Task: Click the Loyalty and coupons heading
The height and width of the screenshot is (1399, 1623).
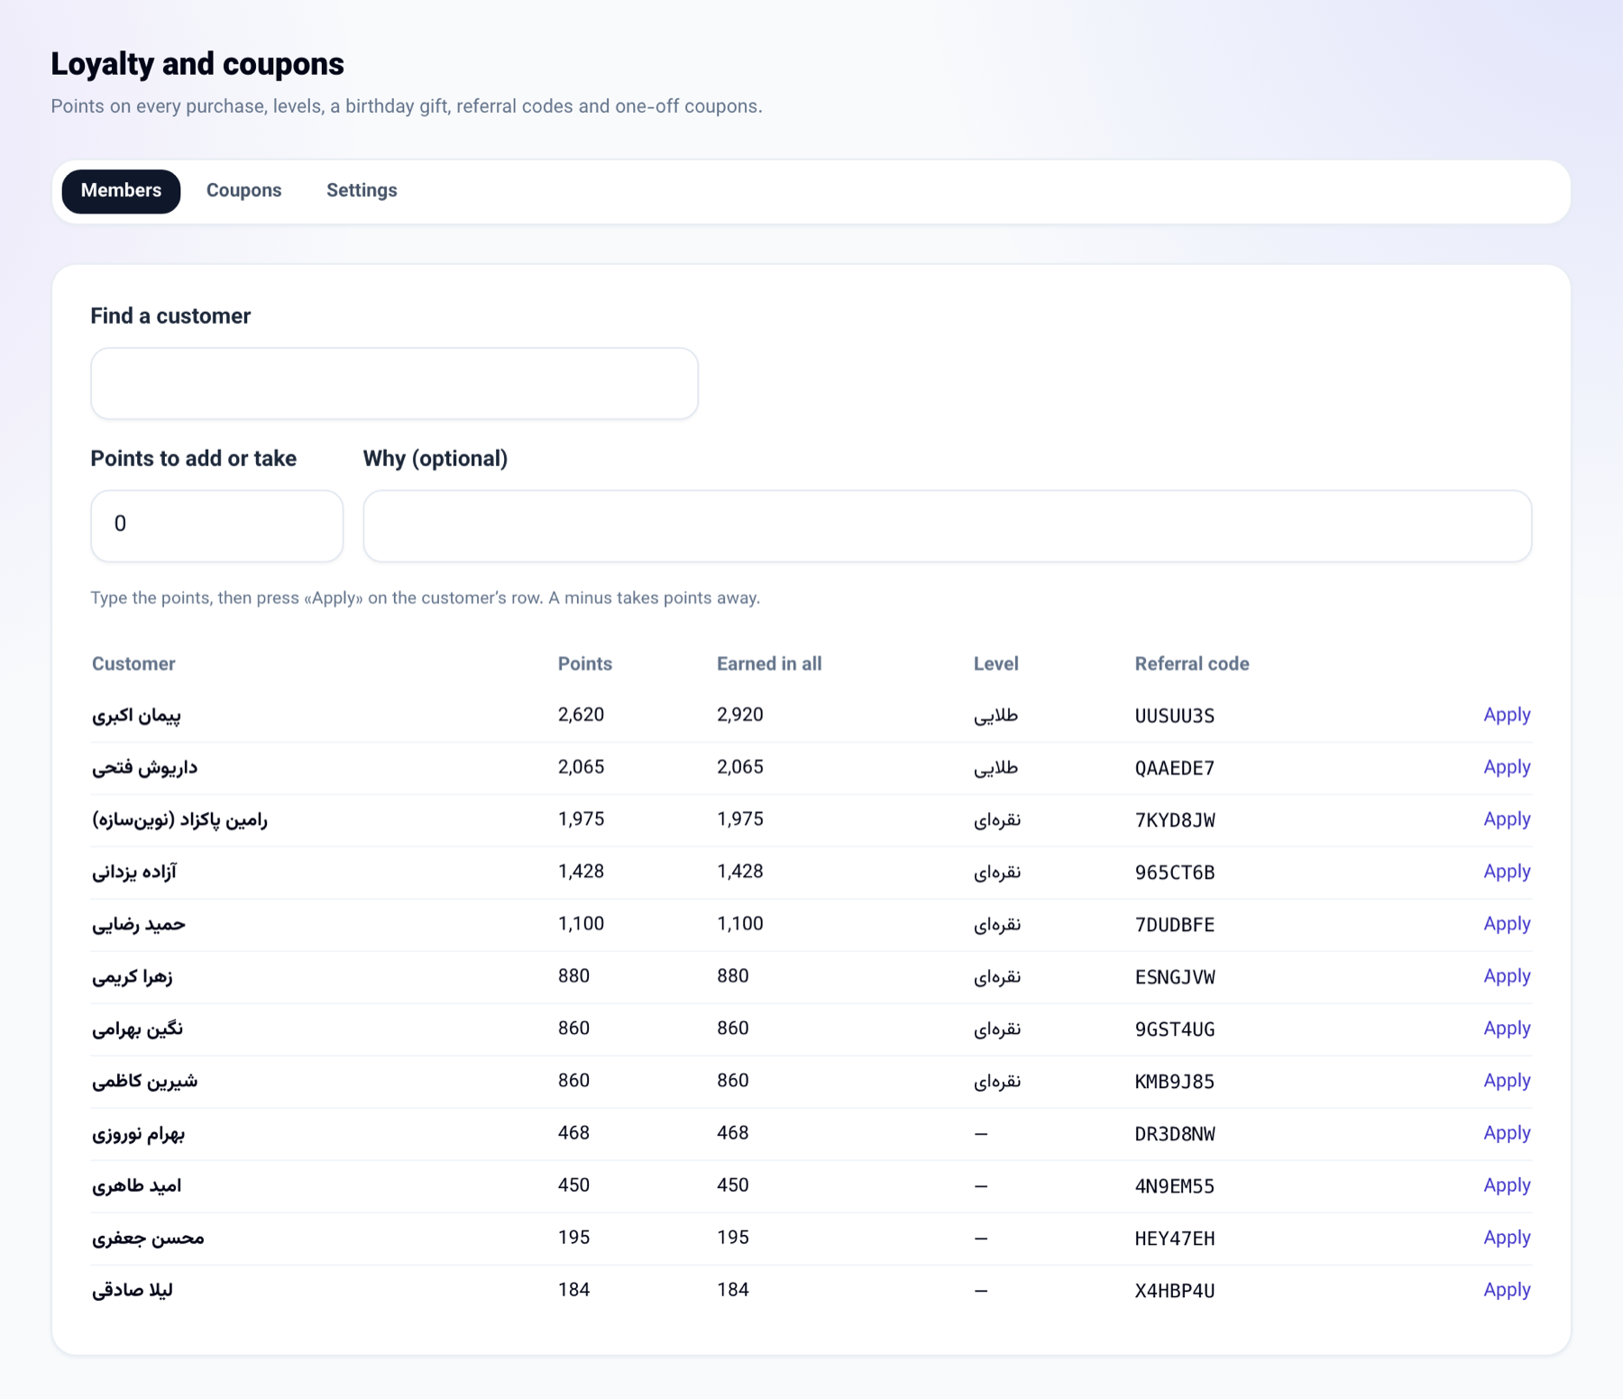Action: coord(197,64)
